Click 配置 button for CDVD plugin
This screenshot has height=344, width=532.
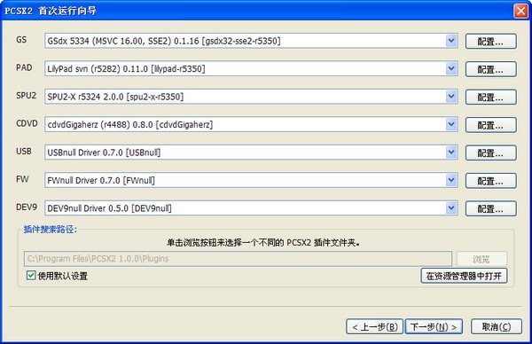pos(491,125)
